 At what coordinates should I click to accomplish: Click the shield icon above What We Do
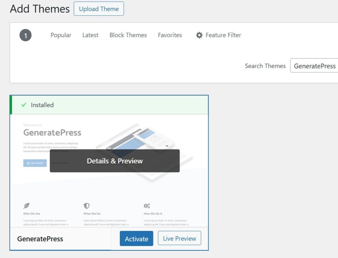[86, 206]
